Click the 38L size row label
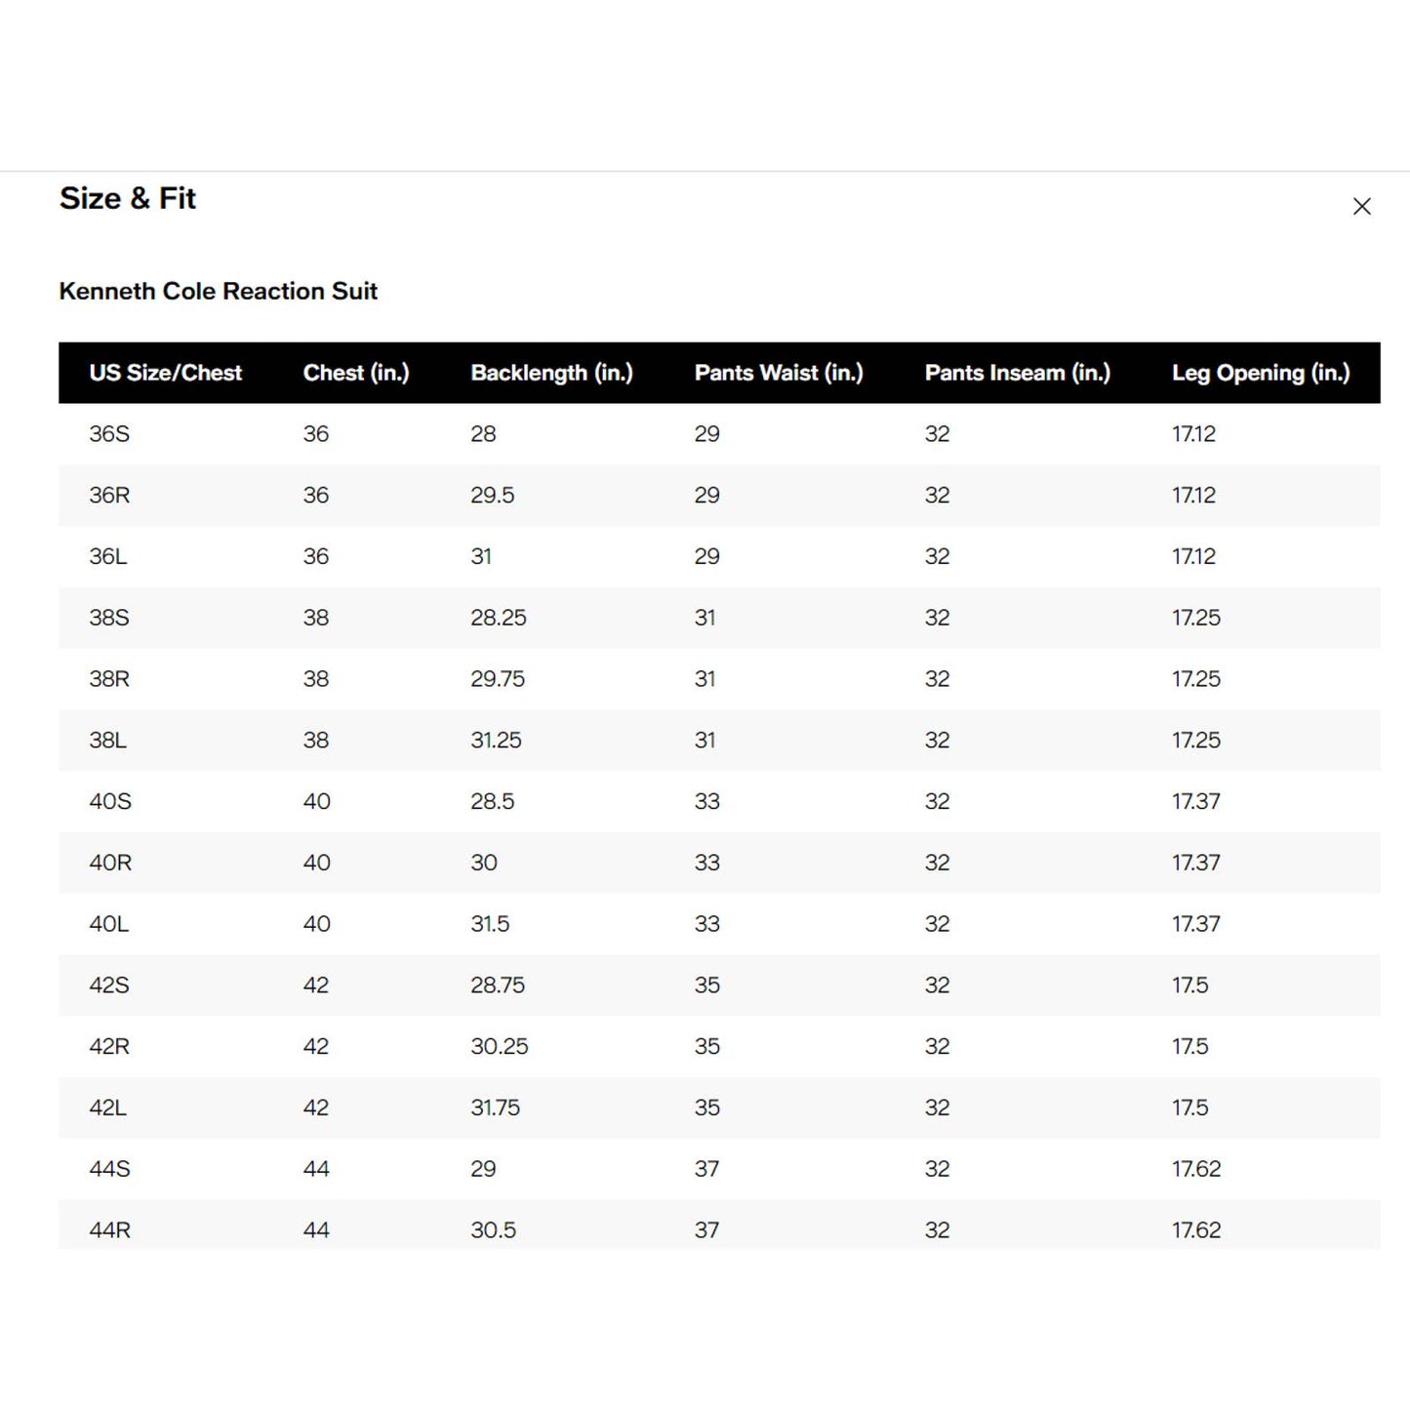This screenshot has width=1410, height=1410. 108,741
